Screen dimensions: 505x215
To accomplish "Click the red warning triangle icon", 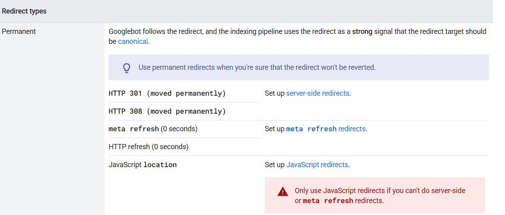I will click(x=282, y=191).
